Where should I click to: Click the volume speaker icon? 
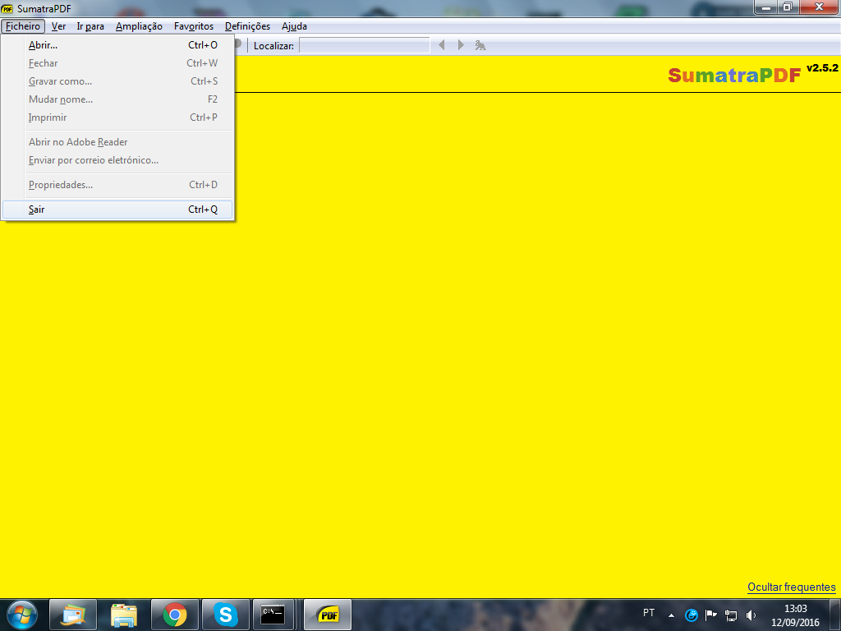[751, 615]
